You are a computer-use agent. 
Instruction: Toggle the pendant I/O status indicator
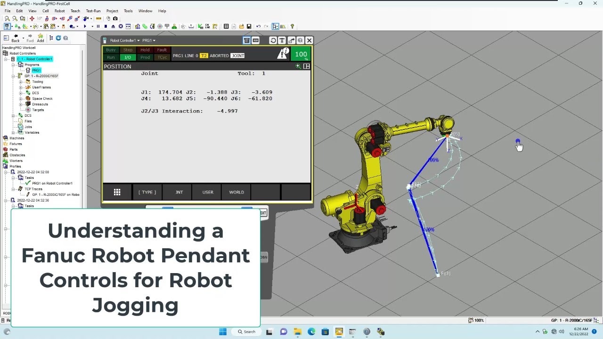(128, 57)
